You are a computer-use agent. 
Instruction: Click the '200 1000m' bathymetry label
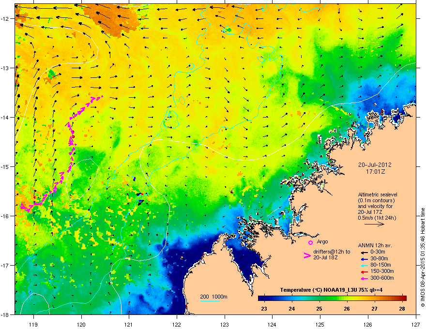213,297
